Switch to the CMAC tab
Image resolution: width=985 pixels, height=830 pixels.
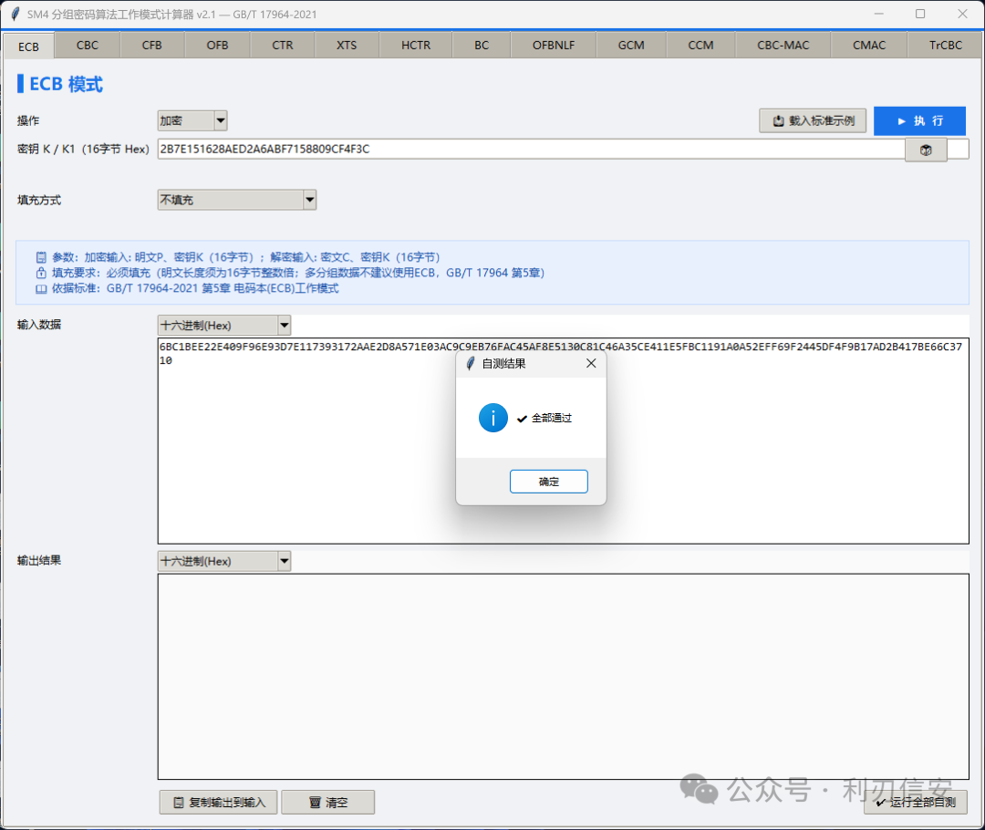(x=869, y=46)
